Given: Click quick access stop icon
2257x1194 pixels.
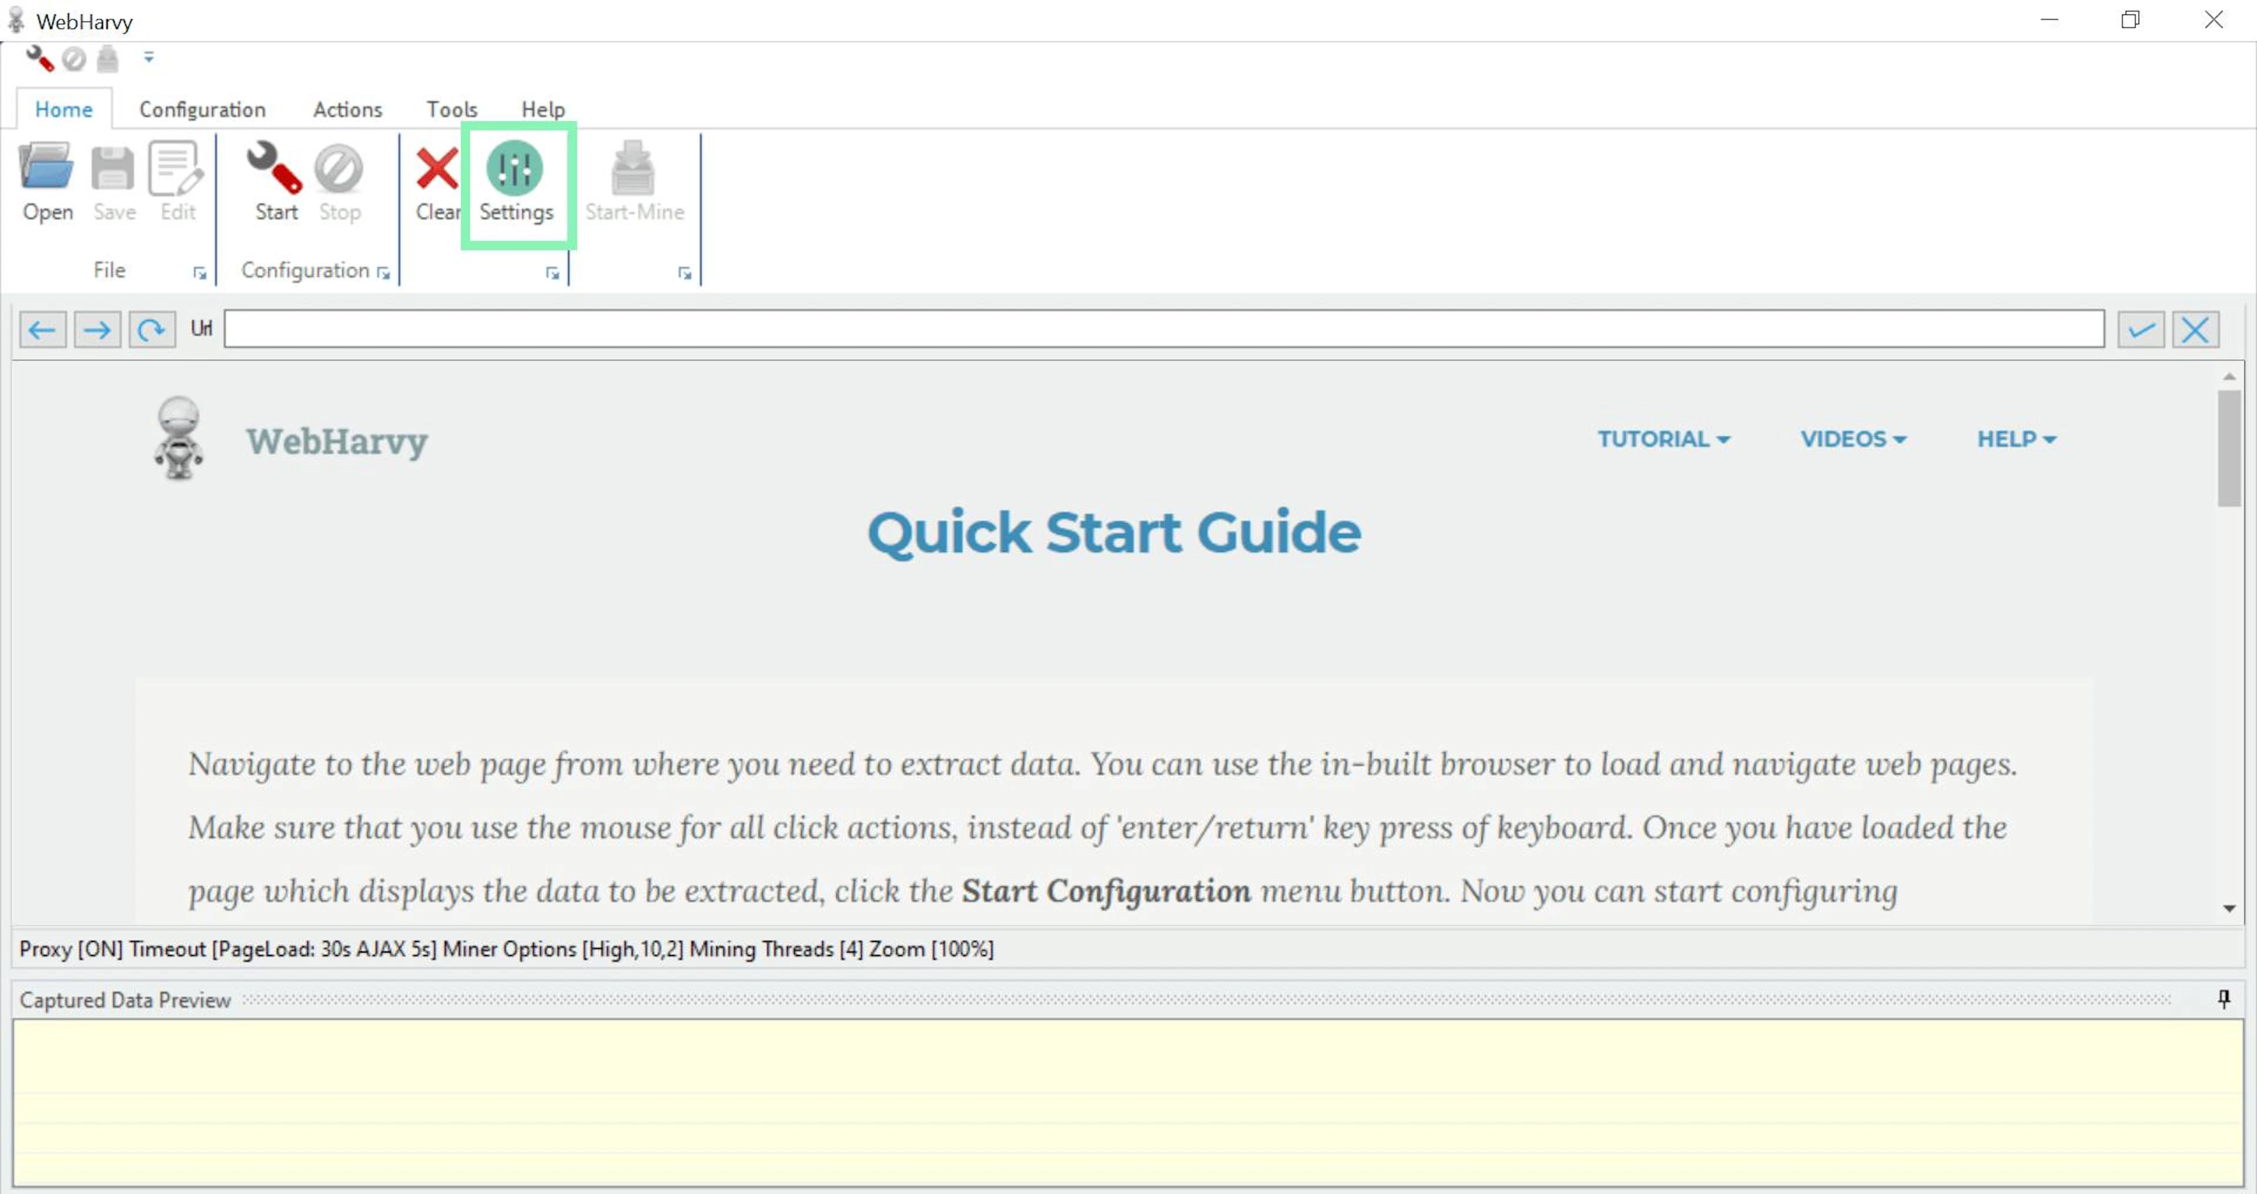Looking at the screenshot, I should [73, 59].
